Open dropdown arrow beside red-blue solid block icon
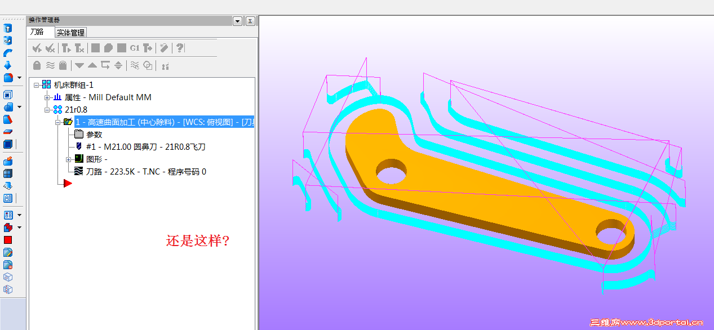Image resolution: width=714 pixels, height=330 pixels. tap(20, 228)
